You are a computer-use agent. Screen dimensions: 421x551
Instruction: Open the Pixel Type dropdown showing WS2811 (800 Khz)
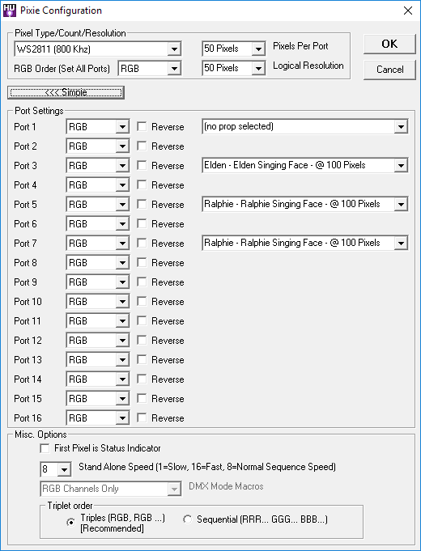[98, 49]
